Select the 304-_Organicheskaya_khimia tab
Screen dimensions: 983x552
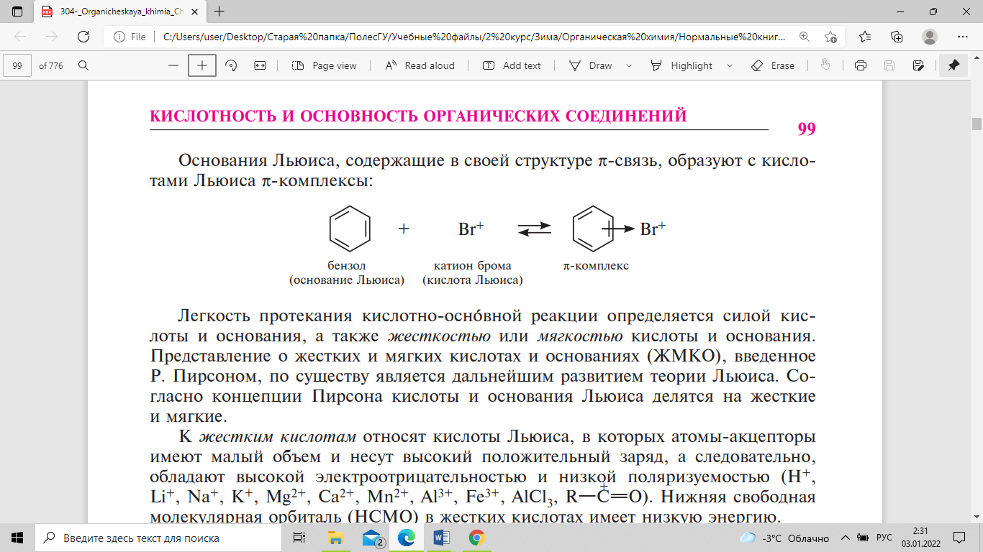(119, 11)
